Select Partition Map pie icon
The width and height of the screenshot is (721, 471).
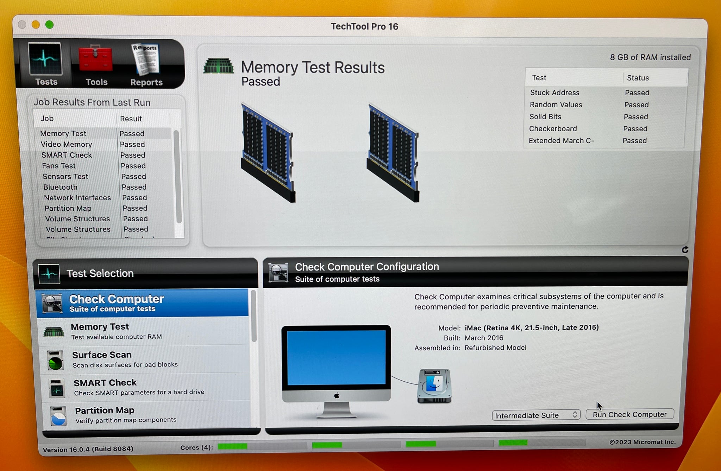click(x=58, y=416)
